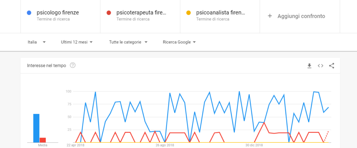Image resolution: width=357 pixels, height=148 pixels.
Task: Edit the psicoanalista firenze search term
Action: tap(221, 13)
